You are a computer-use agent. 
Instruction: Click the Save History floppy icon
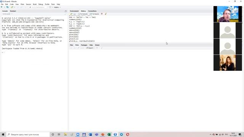click(74, 14)
